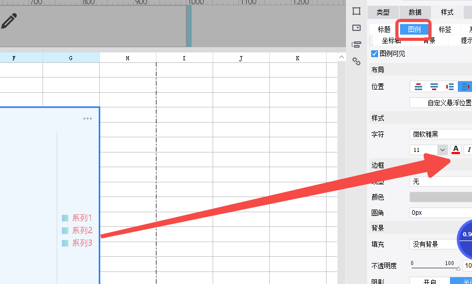Collapse the 布局 section header
This screenshot has width=472, height=284.
pos(421,70)
